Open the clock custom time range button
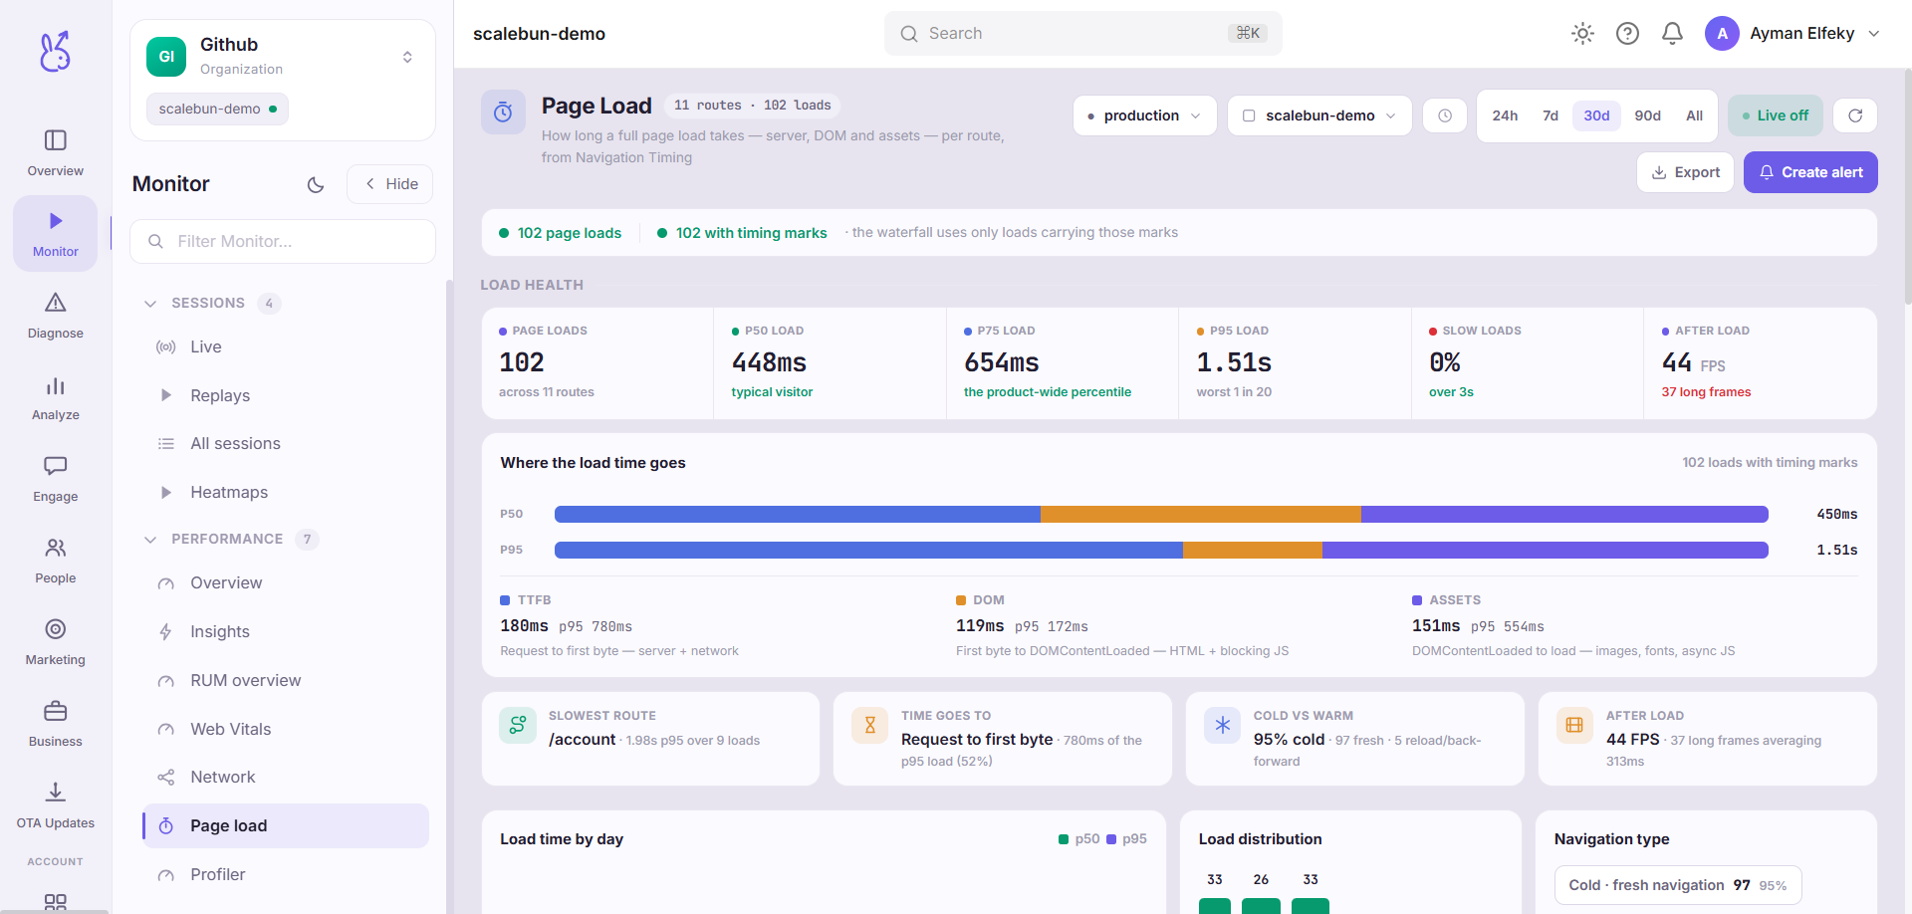The height and width of the screenshot is (914, 1912). point(1445,115)
